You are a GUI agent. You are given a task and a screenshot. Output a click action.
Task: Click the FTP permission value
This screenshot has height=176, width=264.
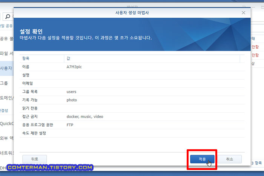pyautogui.click(x=70, y=125)
